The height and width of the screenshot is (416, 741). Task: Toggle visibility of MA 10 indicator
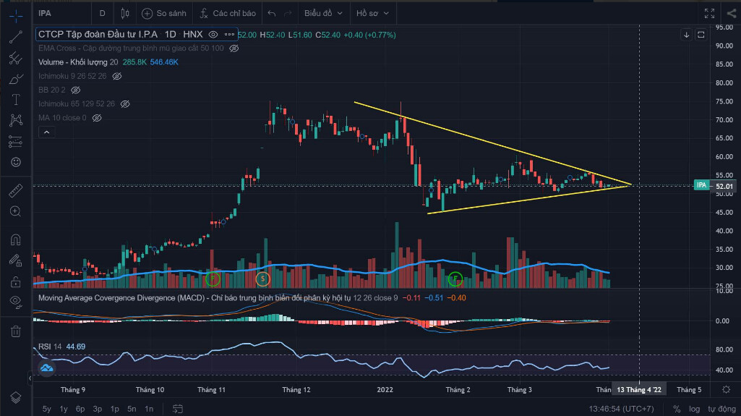coord(97,118)
